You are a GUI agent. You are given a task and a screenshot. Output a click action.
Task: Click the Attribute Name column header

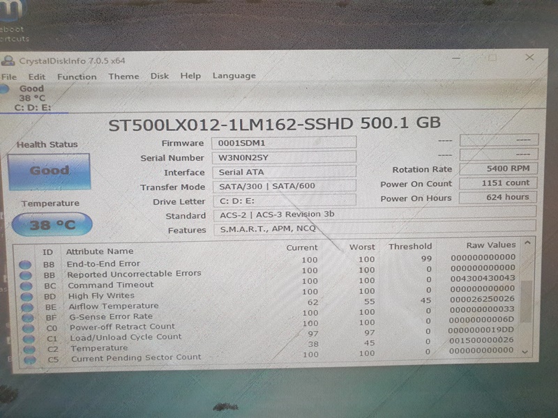[100, 251]
